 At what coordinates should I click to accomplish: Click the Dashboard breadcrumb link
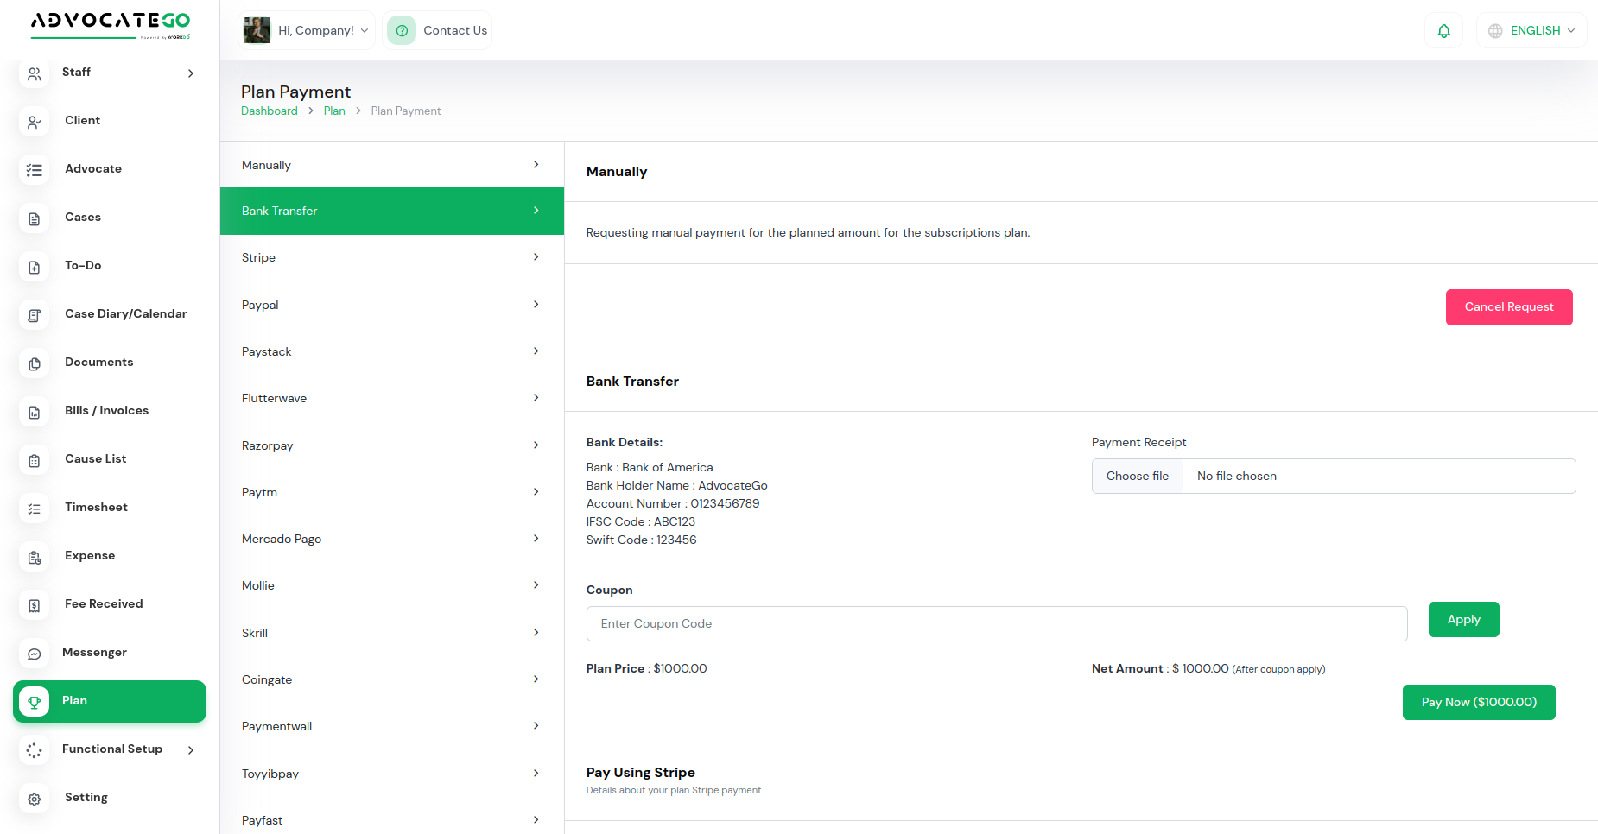(269, 111)
